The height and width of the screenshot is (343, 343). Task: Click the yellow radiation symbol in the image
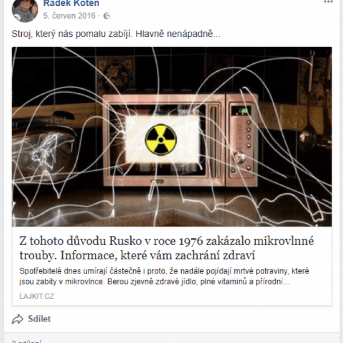click(161, 140)
